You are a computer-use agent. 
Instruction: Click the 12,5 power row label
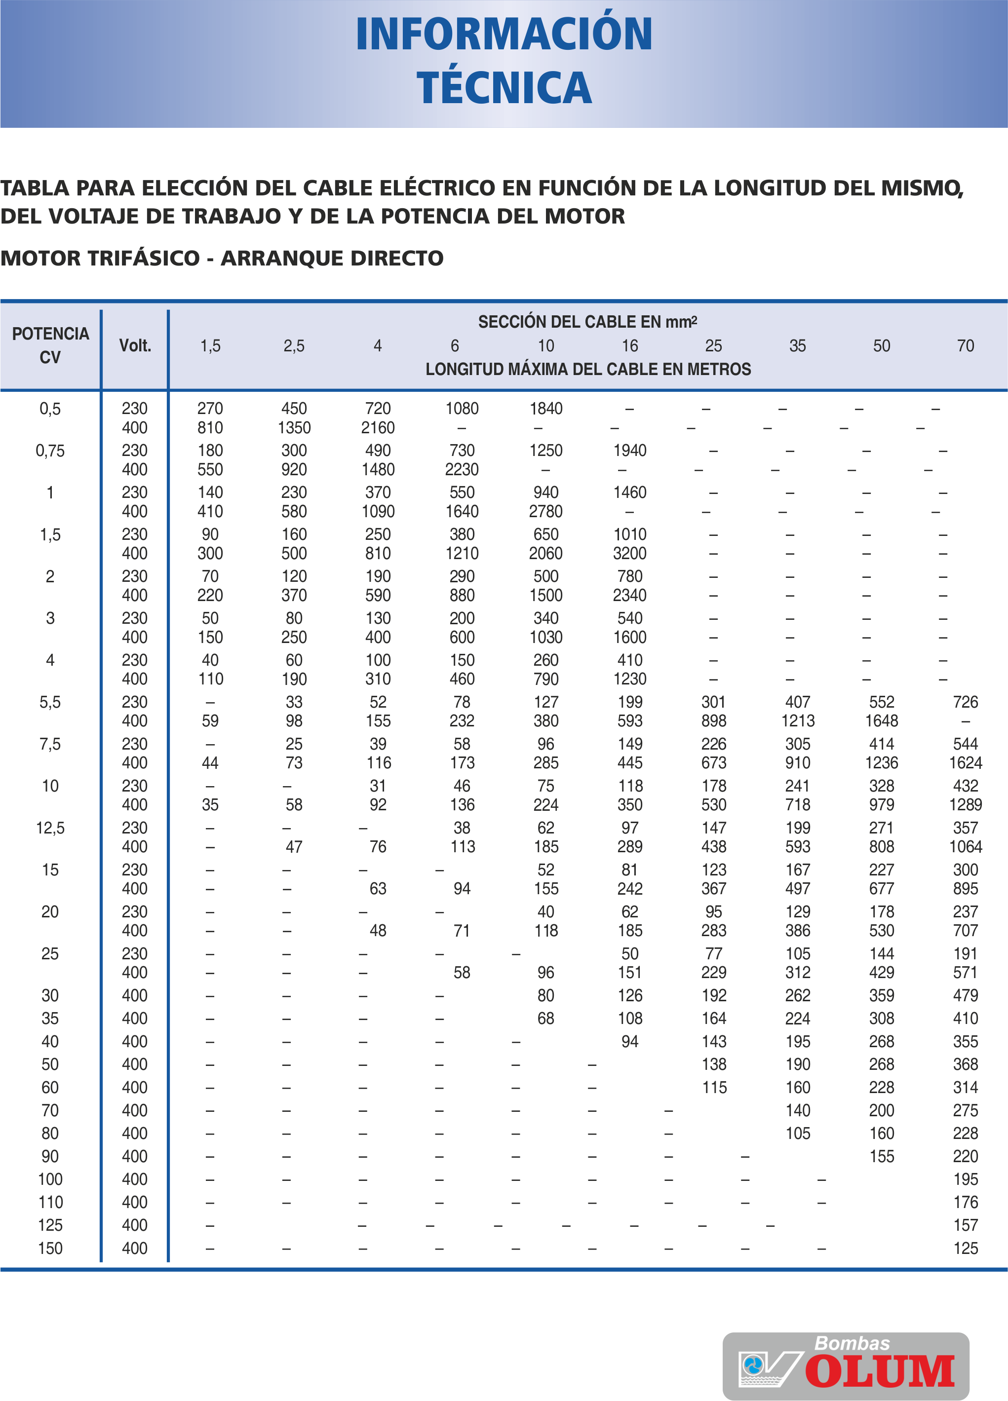[x=50, y=828]
